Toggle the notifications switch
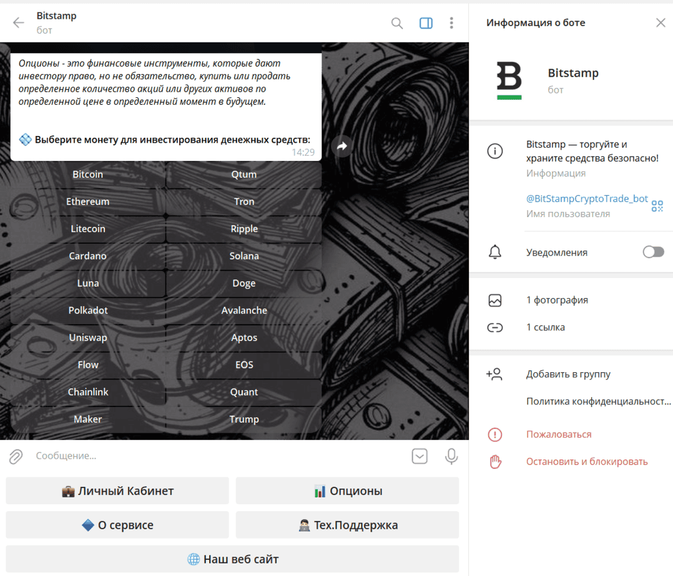 [x=653, y=252]
